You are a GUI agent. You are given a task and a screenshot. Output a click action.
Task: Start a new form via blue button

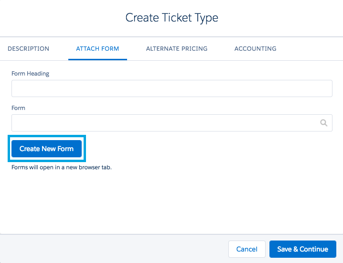click(46, 149)
